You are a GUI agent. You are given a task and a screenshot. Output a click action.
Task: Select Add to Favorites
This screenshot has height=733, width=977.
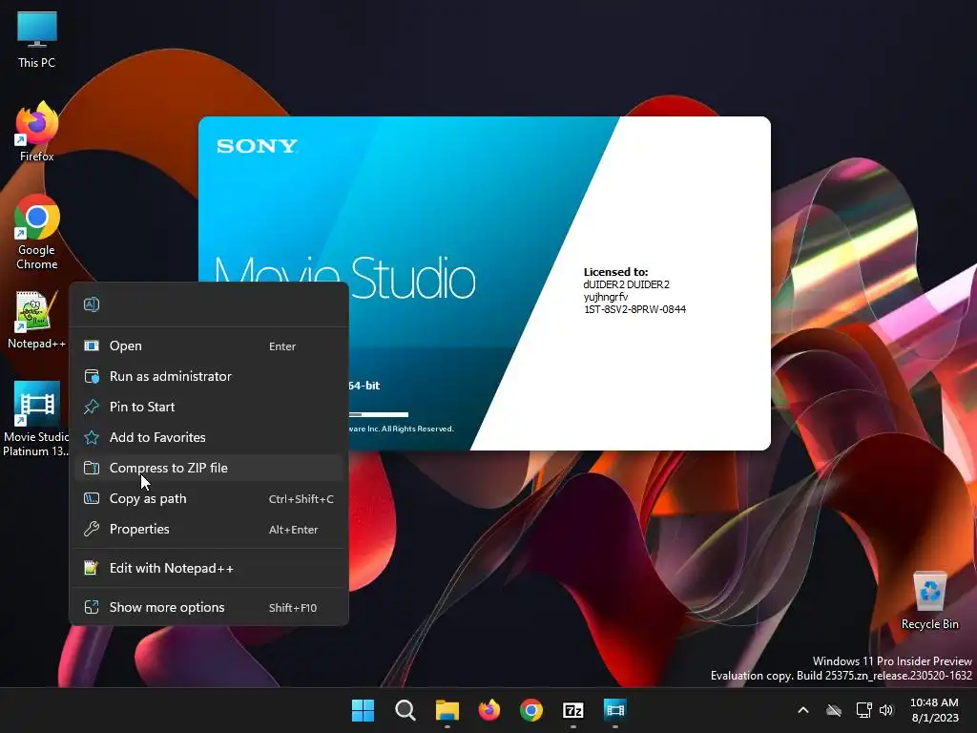208,437
